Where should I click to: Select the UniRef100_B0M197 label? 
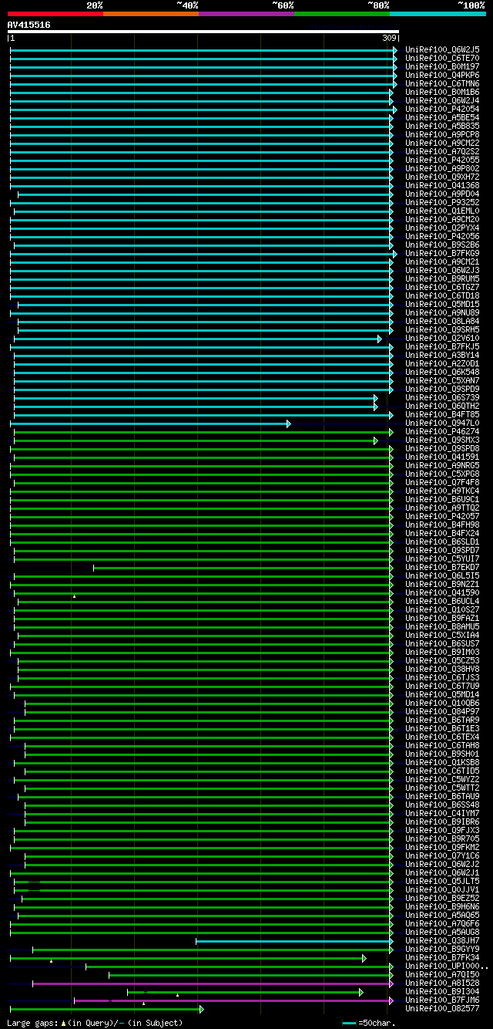(442, 66)
